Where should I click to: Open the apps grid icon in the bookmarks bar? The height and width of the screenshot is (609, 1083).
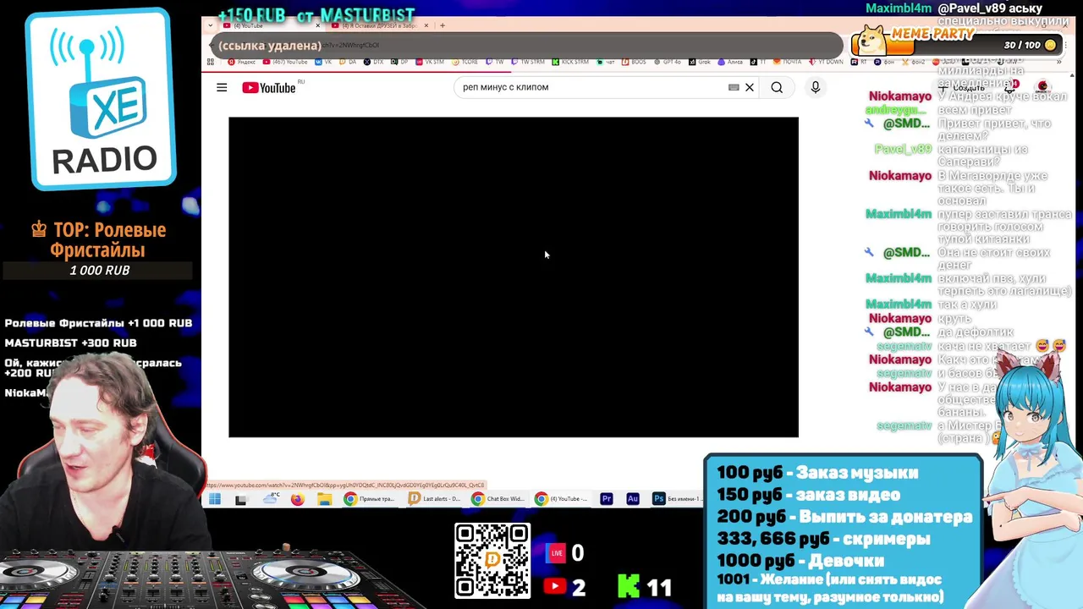click(211, 62)
